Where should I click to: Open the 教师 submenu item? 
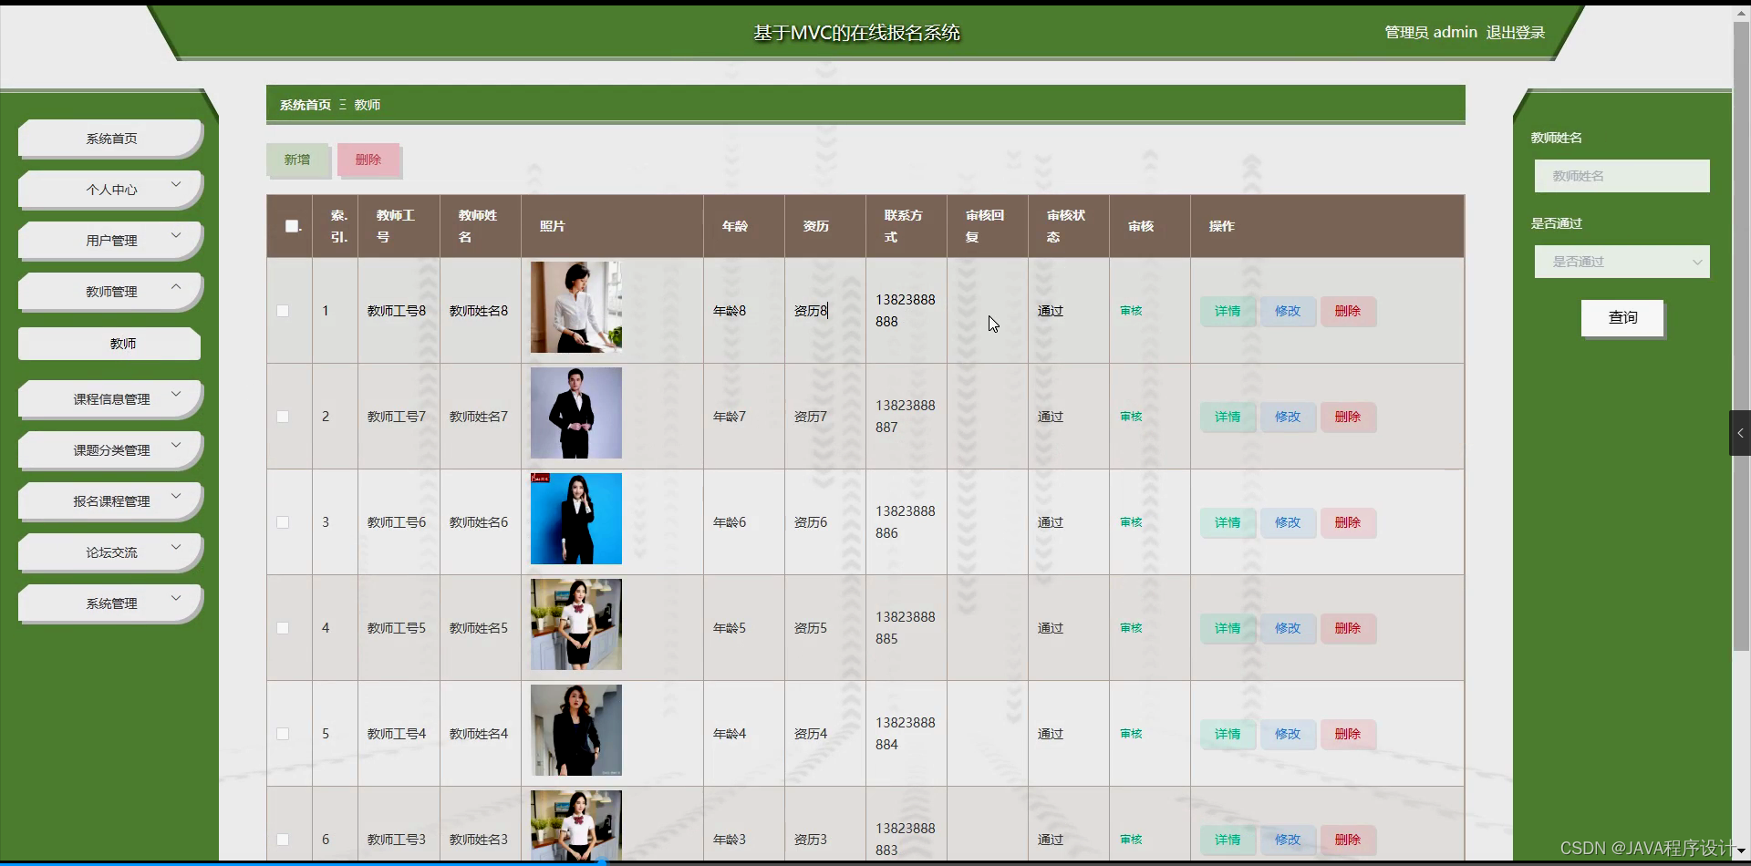pos(109,344)
